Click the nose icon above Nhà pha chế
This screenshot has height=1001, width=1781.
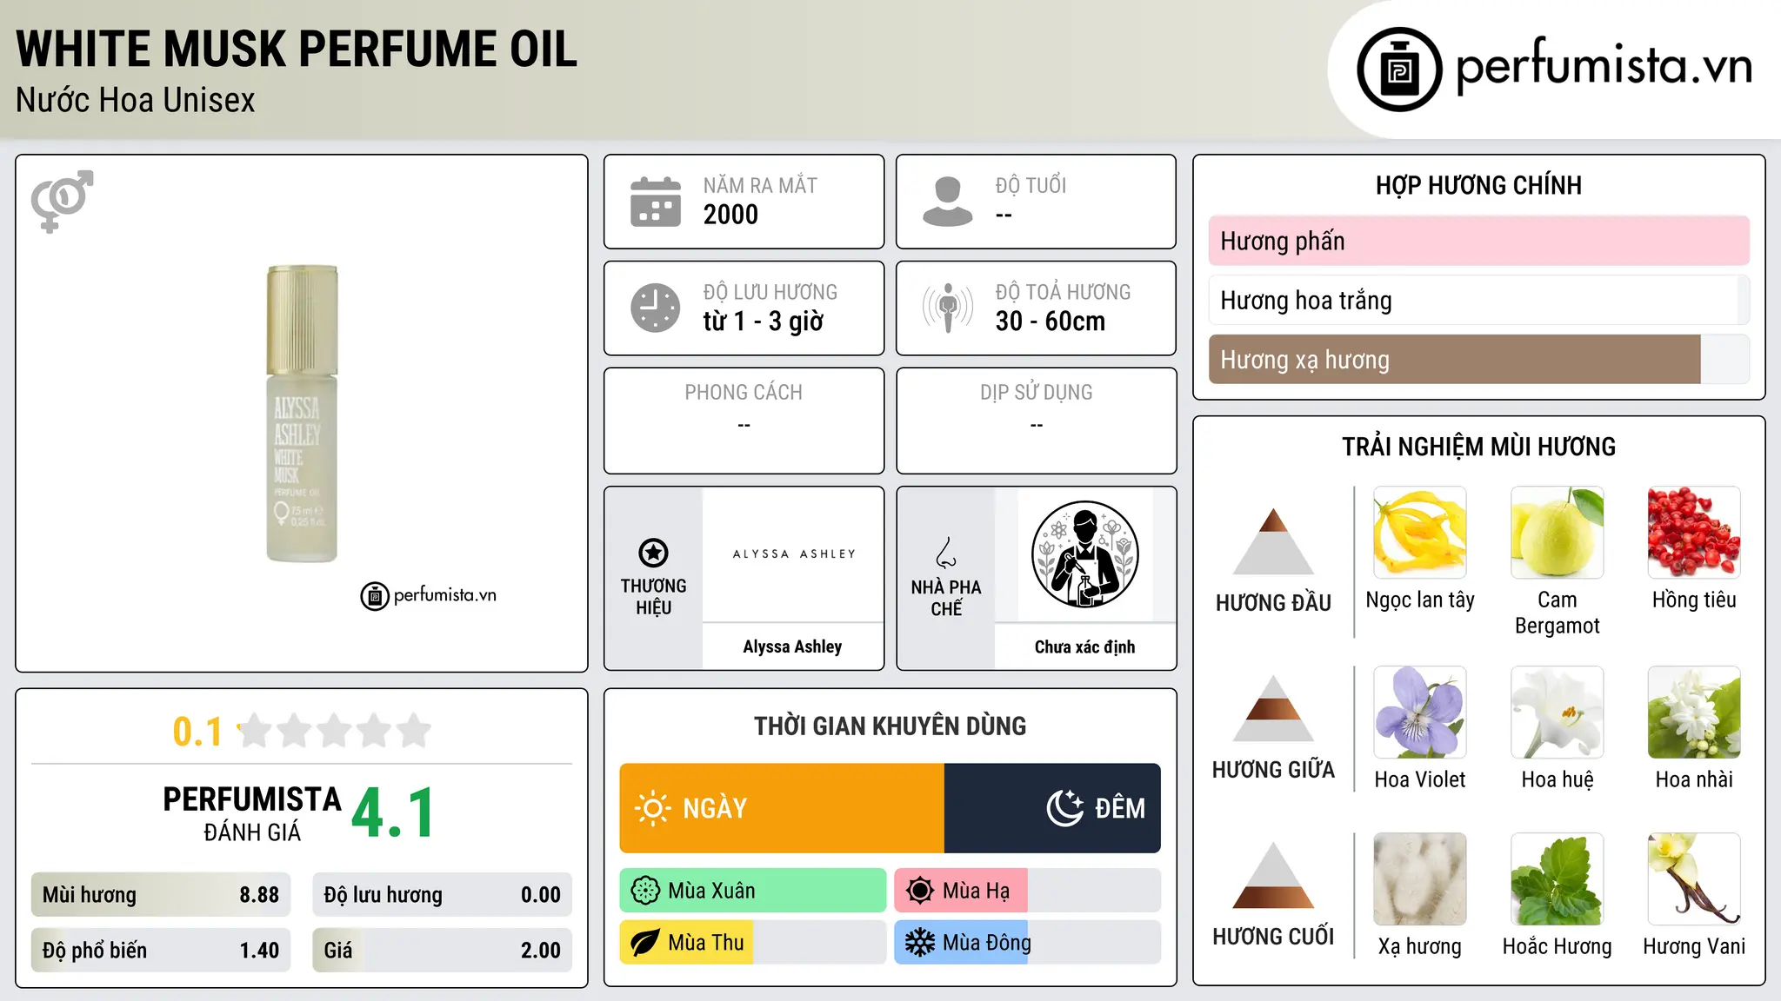pyautogui.click(x=946, y=553)
